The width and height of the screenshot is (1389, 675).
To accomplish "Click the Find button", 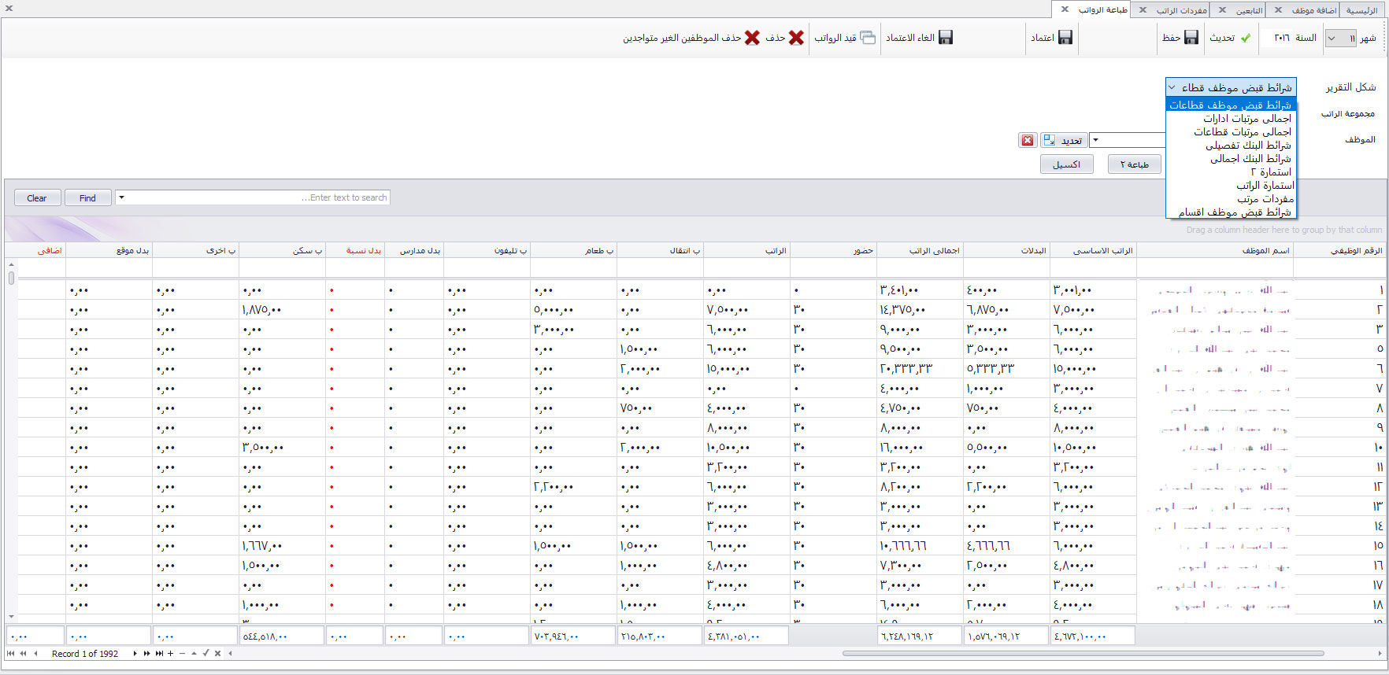I will pos(87,198).
